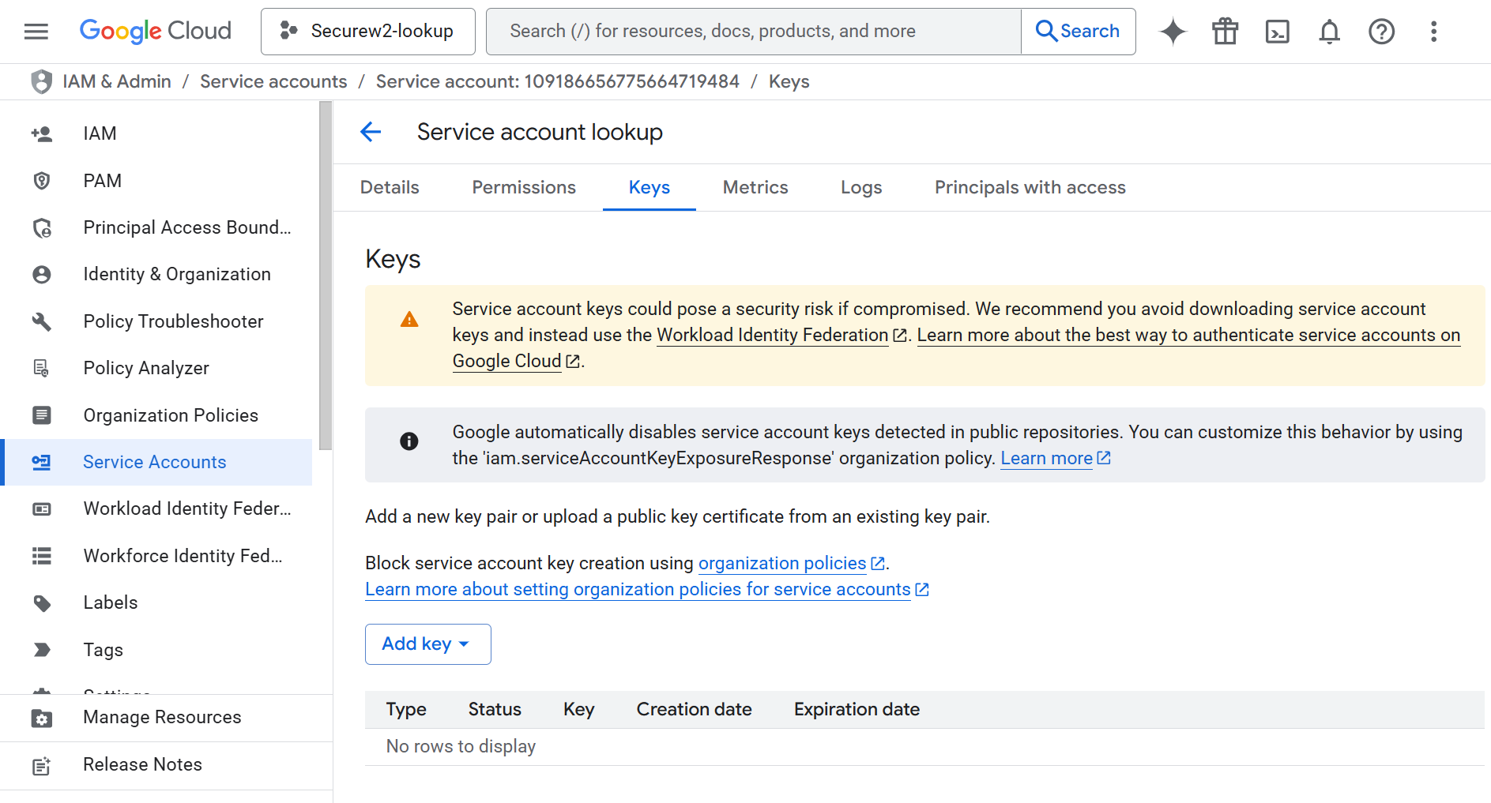Go back using the blue arrow
The width and height of the screenshot is (1491, 803).
[371, 132]
